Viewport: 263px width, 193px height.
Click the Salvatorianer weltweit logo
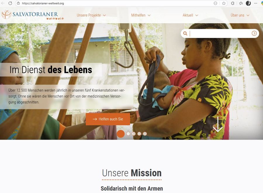[x=33, y=15]
